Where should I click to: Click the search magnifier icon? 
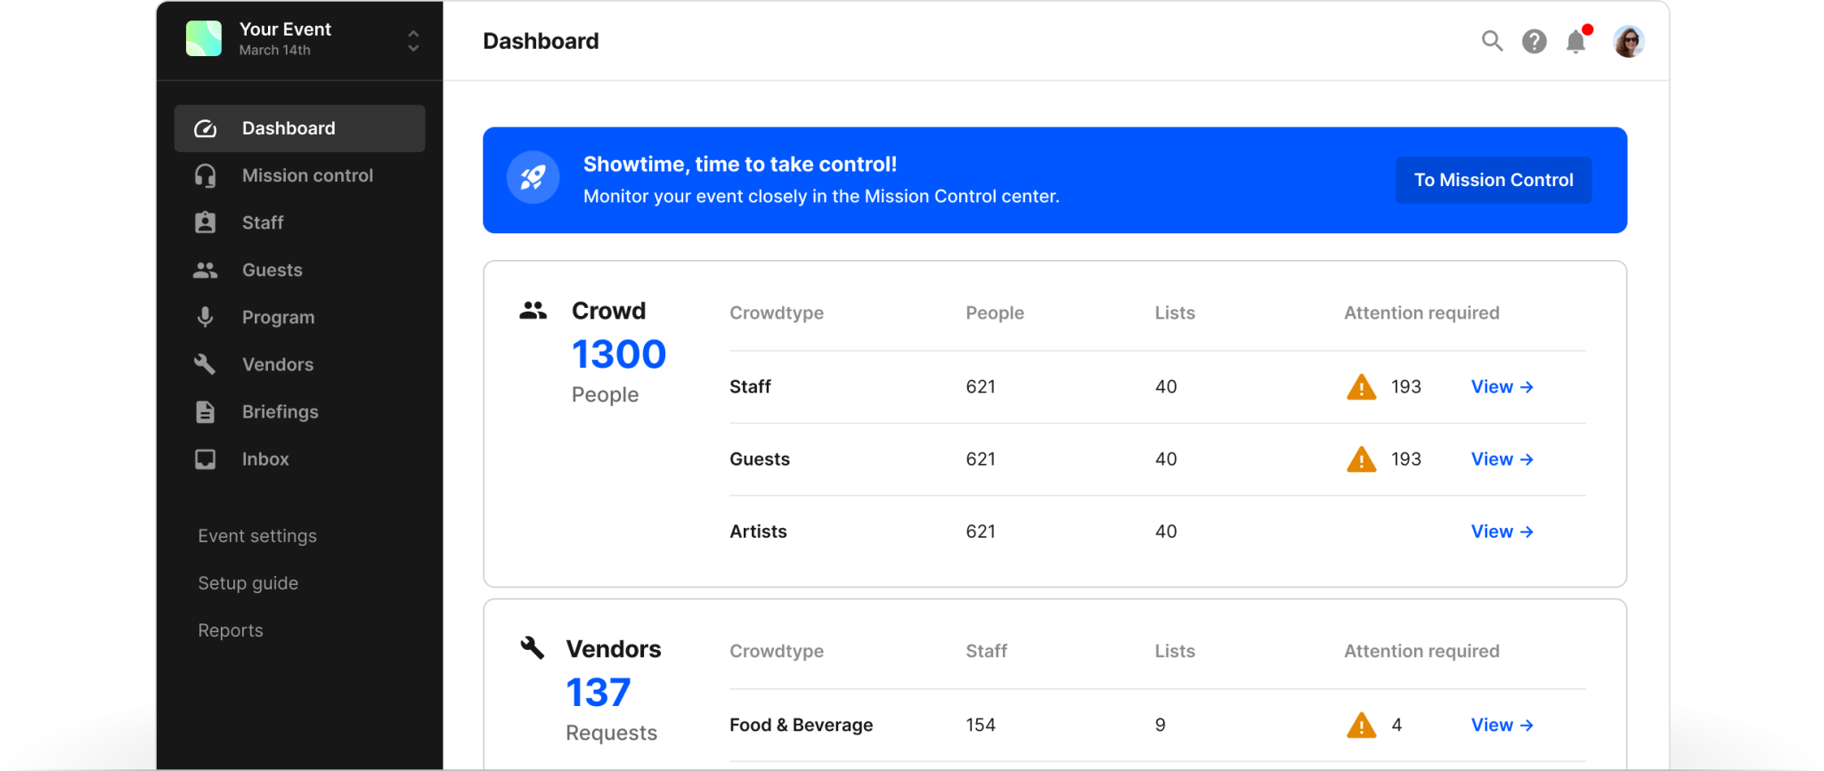click(1492, 41)
